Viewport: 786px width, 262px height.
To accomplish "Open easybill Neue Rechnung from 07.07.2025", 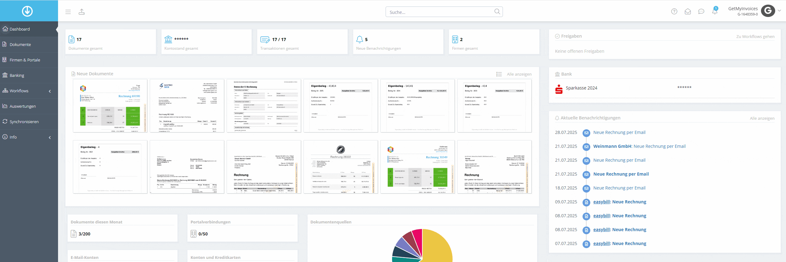I will coord(620,243).
